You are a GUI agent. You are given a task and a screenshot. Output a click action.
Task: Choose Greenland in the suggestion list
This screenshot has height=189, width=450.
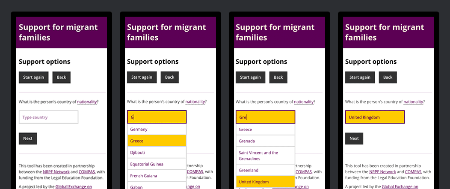click(265, 170)
